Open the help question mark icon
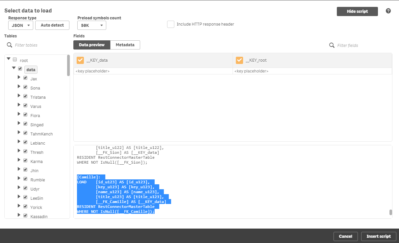The width and height of the screenshot is (399, 243). click(x=388, y=11)
